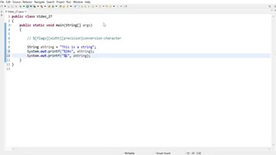Screen dimensions: 276x155
Task: Click the 'String aString' declaration line
Action: pos(61,47)
